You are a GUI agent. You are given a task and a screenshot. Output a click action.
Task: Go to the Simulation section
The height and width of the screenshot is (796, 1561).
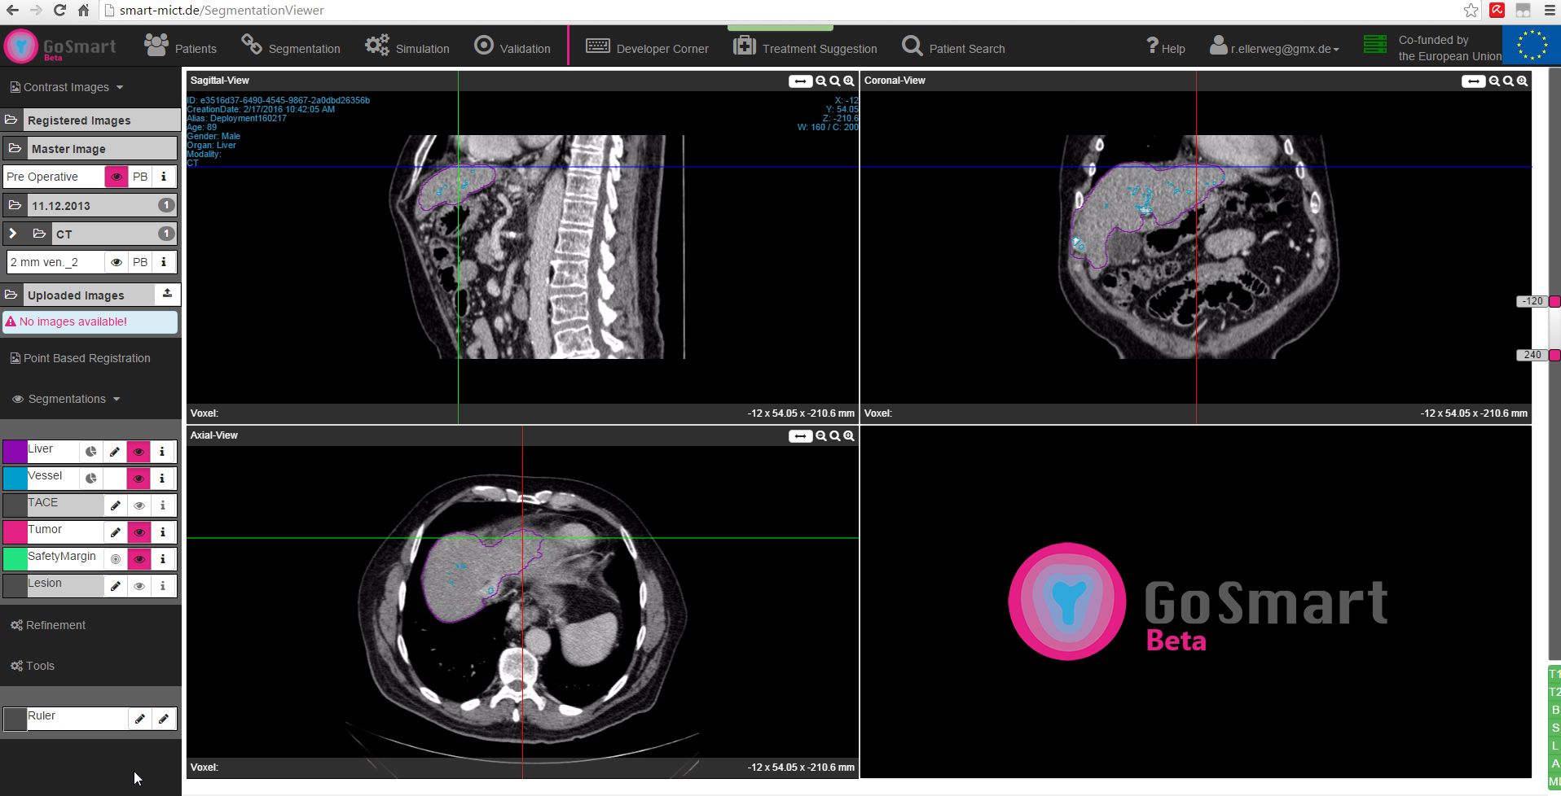[x=407, y=47]
